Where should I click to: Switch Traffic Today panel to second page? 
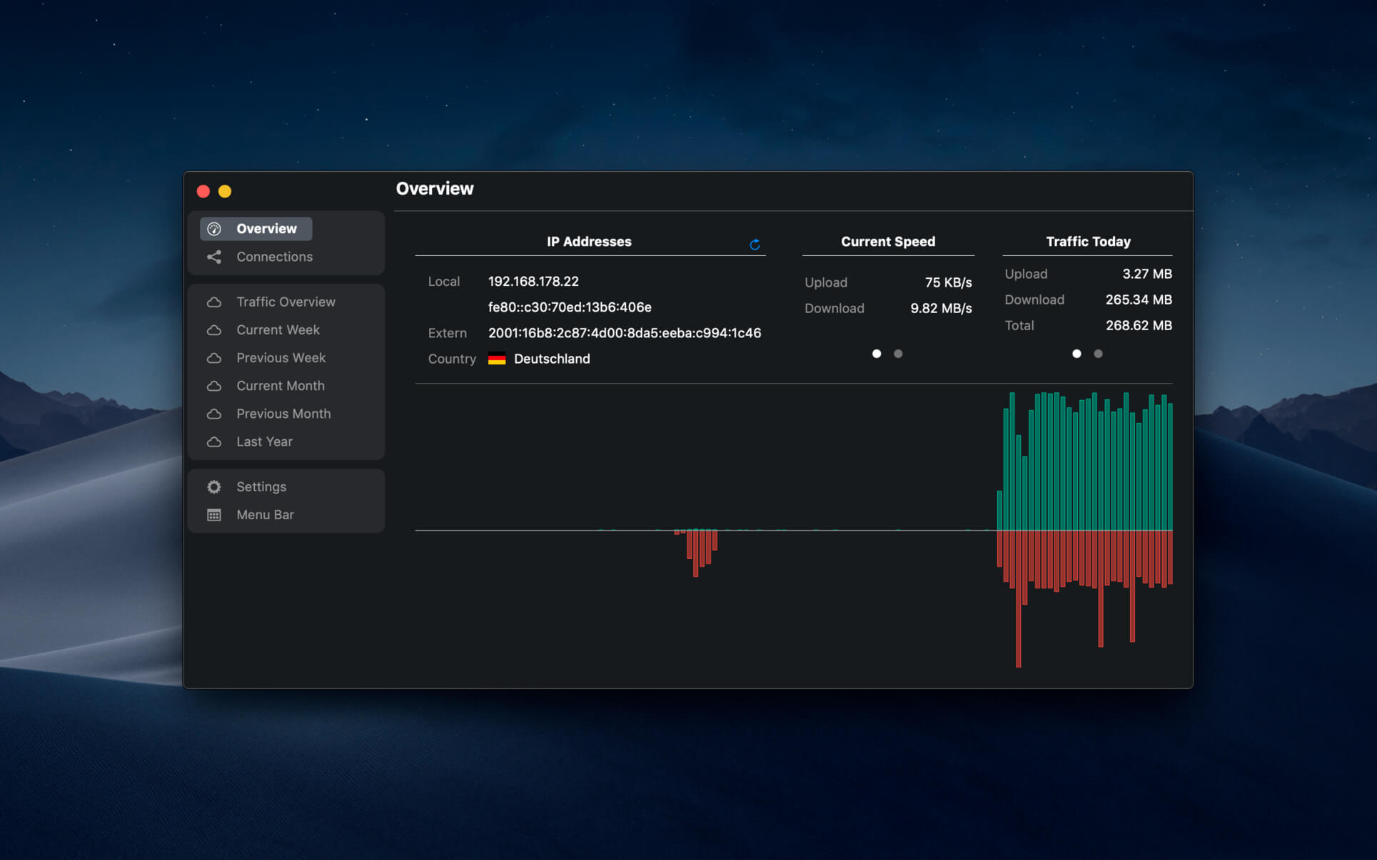tap(1098, 353)
